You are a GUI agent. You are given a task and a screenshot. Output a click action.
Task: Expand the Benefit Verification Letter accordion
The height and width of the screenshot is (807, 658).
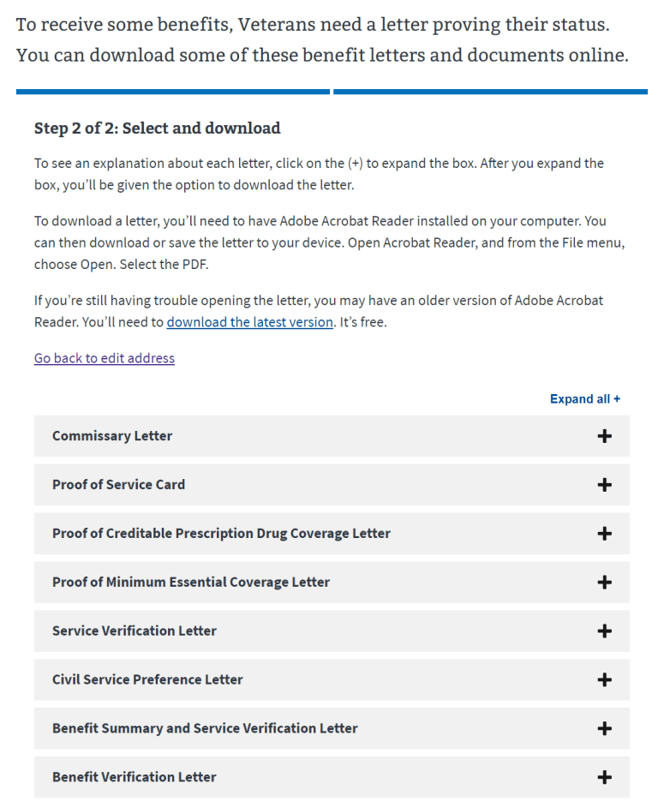pos(332,777)
